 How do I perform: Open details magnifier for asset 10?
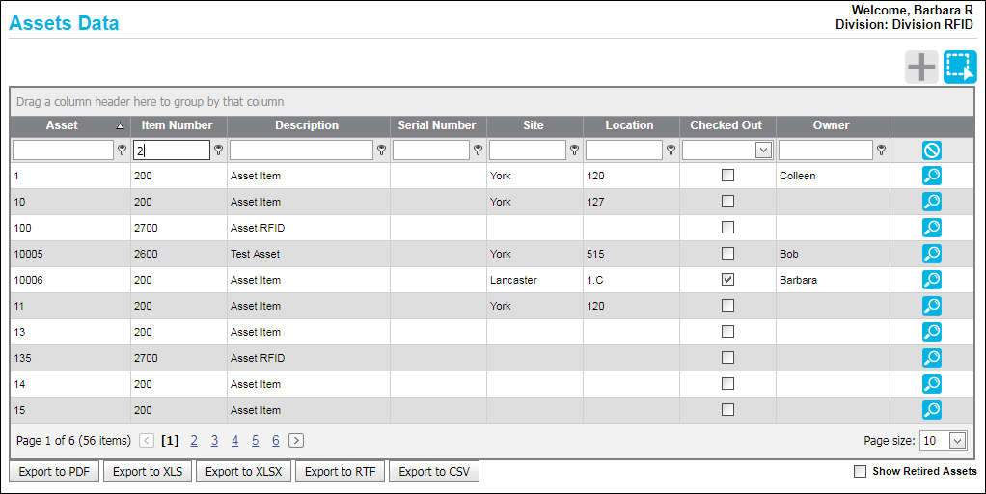931,202
